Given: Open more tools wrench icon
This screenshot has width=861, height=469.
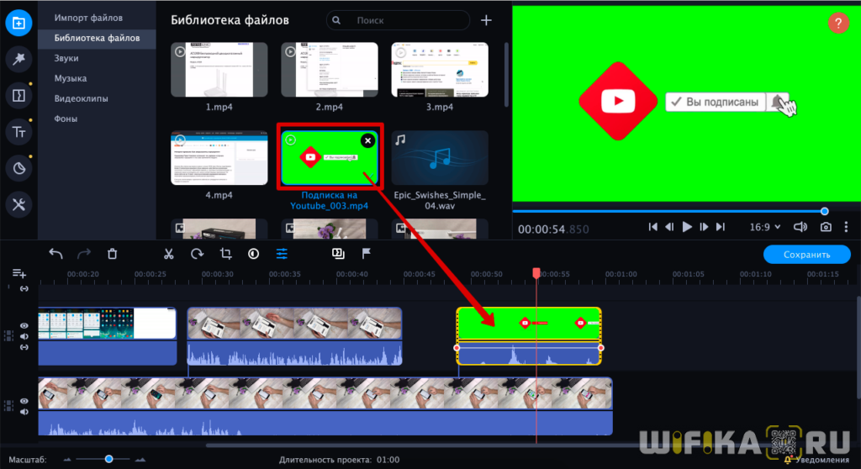Looking at the screenshot, I should 18,205.
